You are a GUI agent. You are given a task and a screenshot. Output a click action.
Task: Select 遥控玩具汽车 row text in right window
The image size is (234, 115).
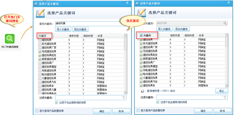click(150, 82)
